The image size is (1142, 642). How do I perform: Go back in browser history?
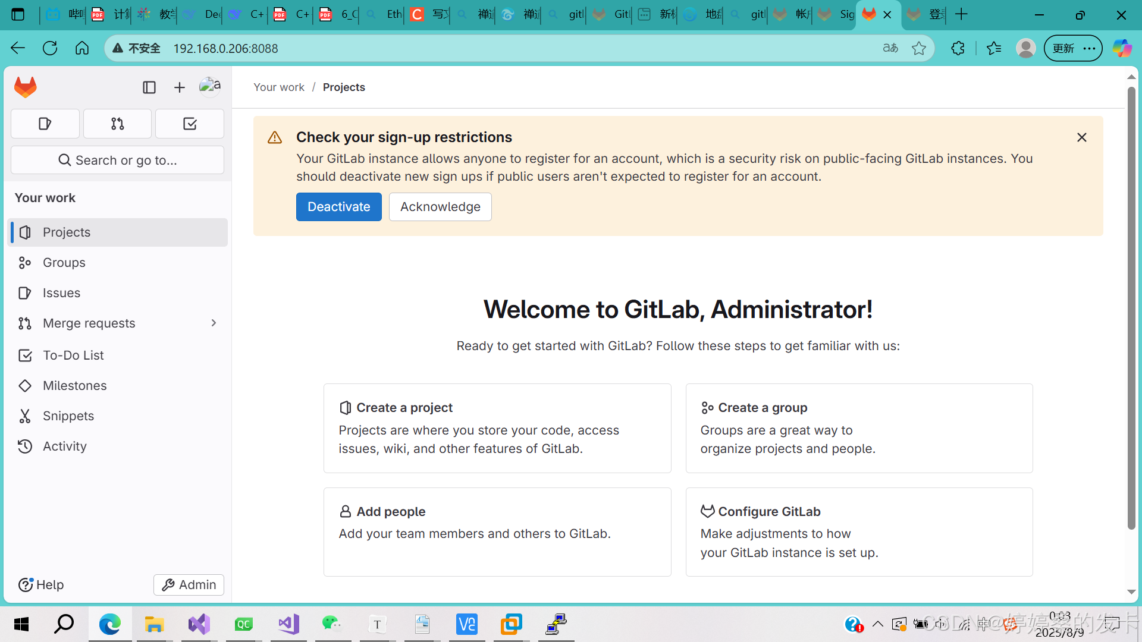point(18,48)
